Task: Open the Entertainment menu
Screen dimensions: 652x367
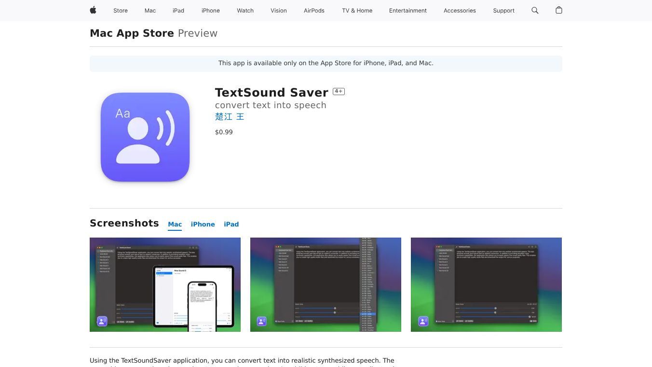Action: coord(408,11)
